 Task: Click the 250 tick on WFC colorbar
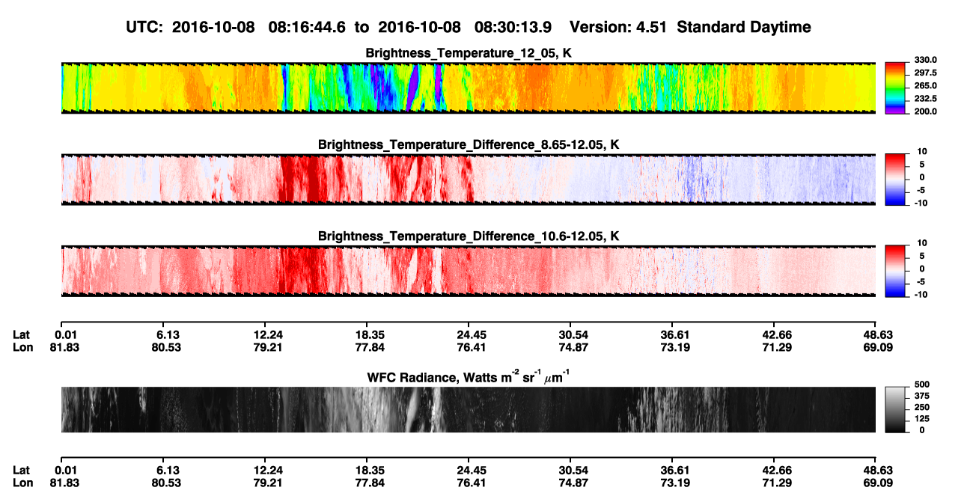[x=921, y=407]
